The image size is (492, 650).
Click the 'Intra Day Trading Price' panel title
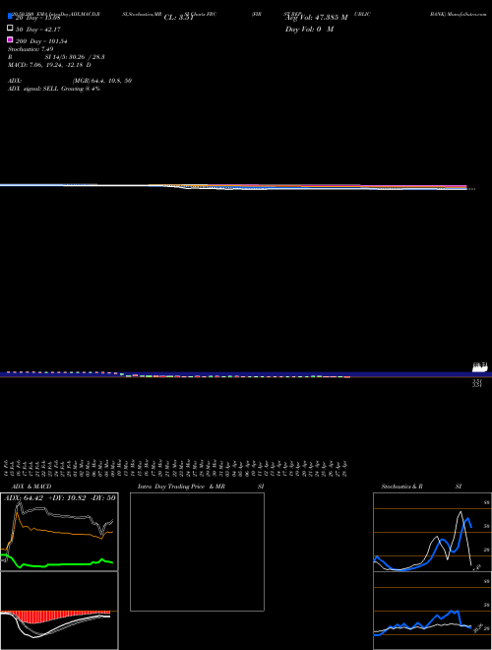point(171,487)
